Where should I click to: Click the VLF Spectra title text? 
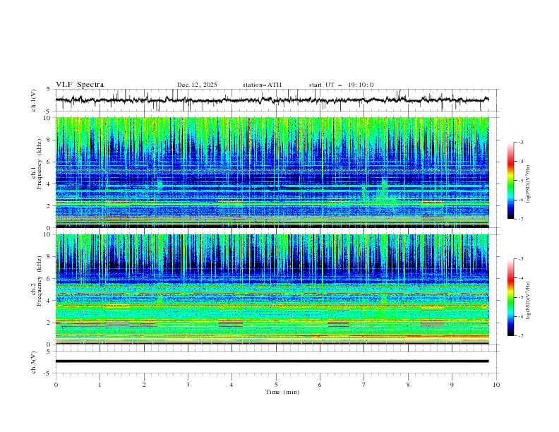pos(80,85)
